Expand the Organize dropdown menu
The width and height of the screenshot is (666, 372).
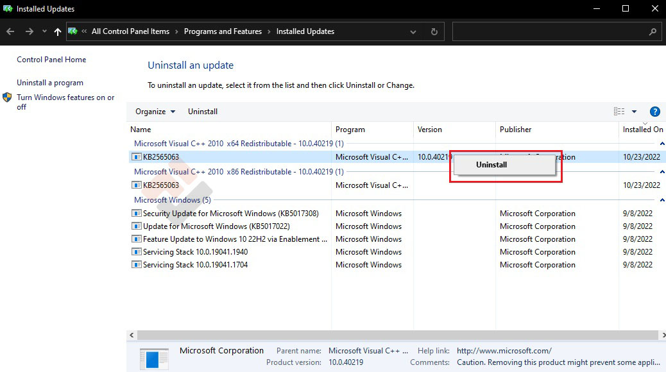pos(155,112)
